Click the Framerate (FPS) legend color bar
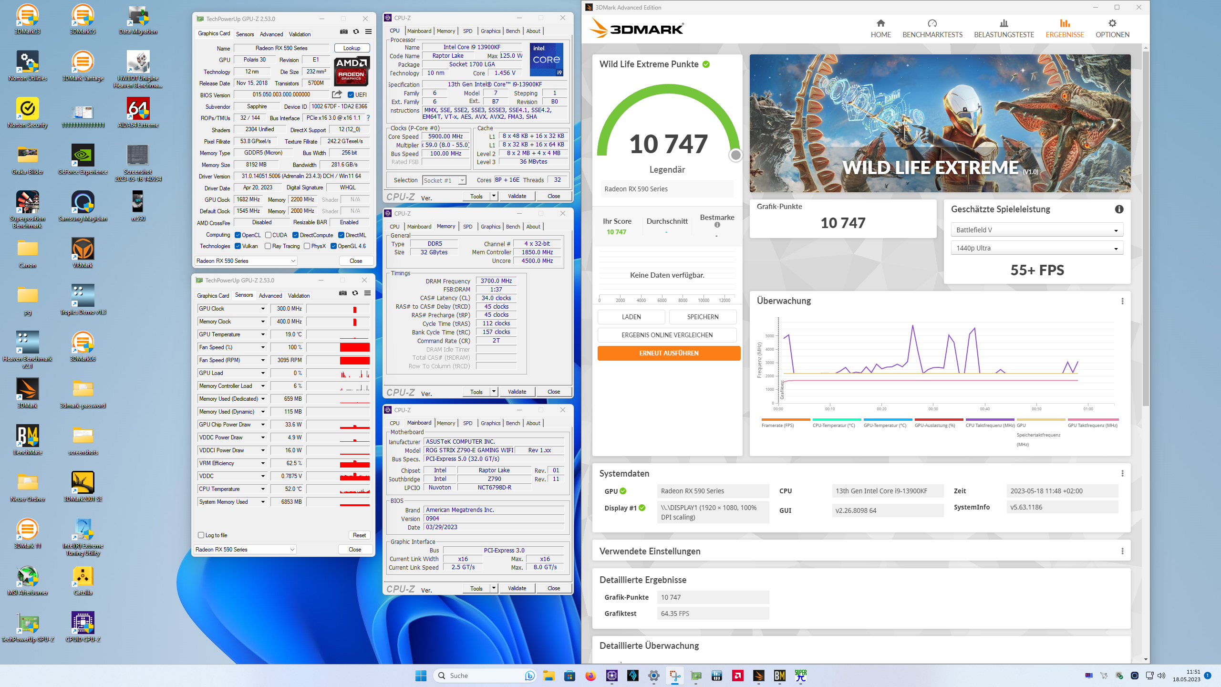This screenshot has height=687, width=1221. click(x=786, y=419)
